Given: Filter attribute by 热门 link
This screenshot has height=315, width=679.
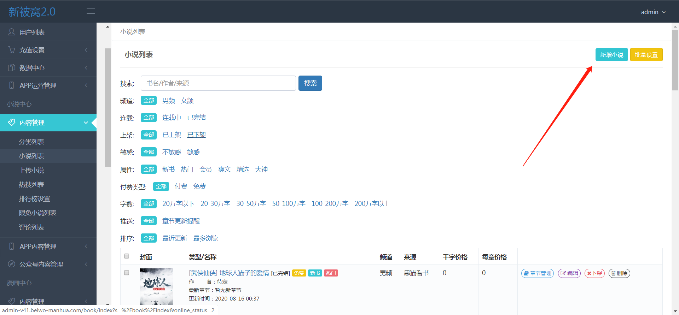Looking at the screenshot, I should click(187, 170).
